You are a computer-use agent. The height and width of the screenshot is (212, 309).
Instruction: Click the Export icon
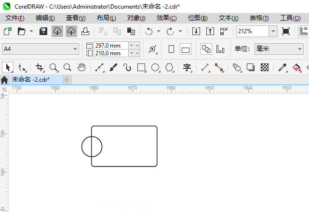pos(210,31)
